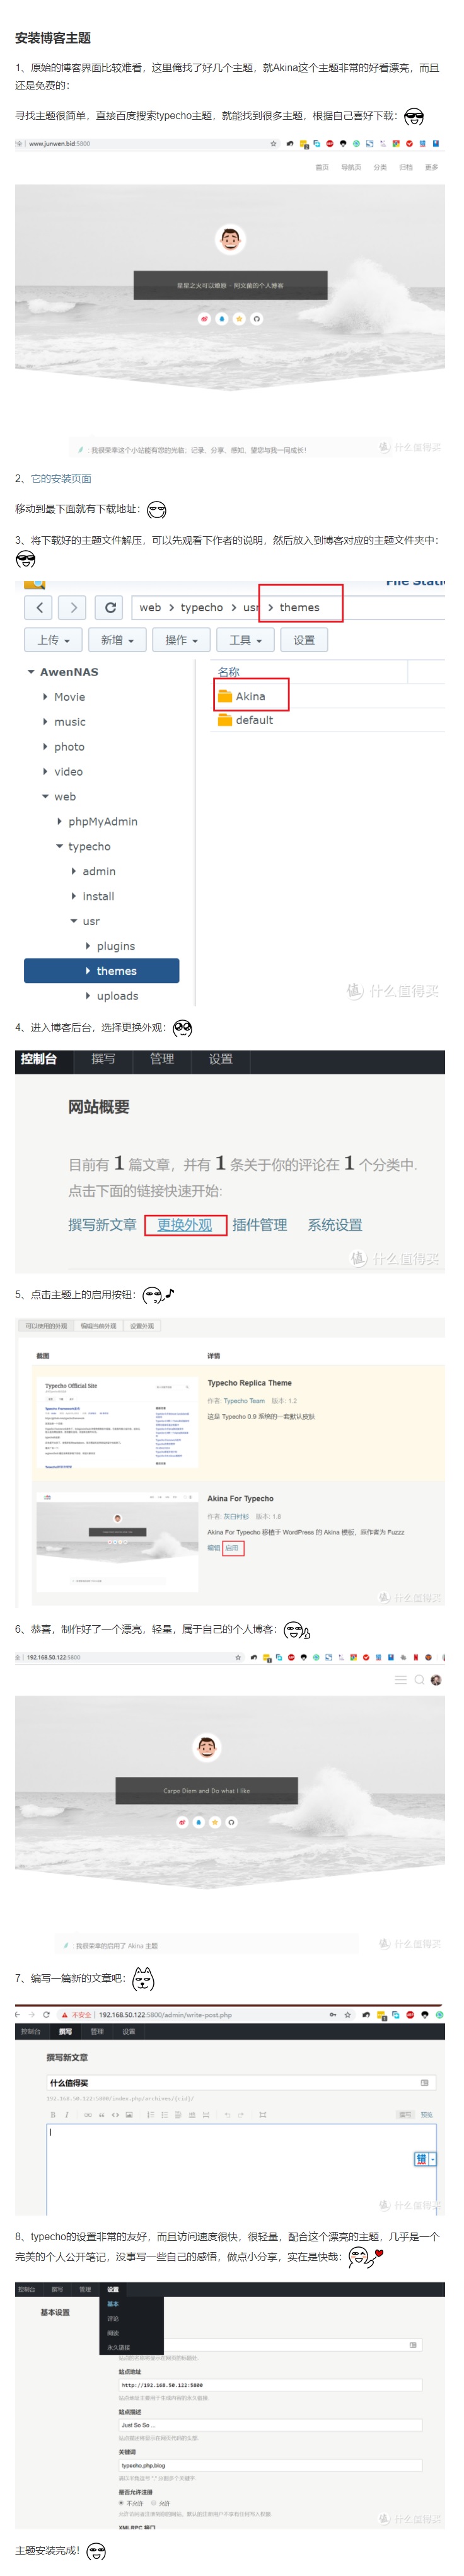Click the reload icon in the write-post browser
This screenshot has height=2576, width=464.
click(x=46, y=2015)
